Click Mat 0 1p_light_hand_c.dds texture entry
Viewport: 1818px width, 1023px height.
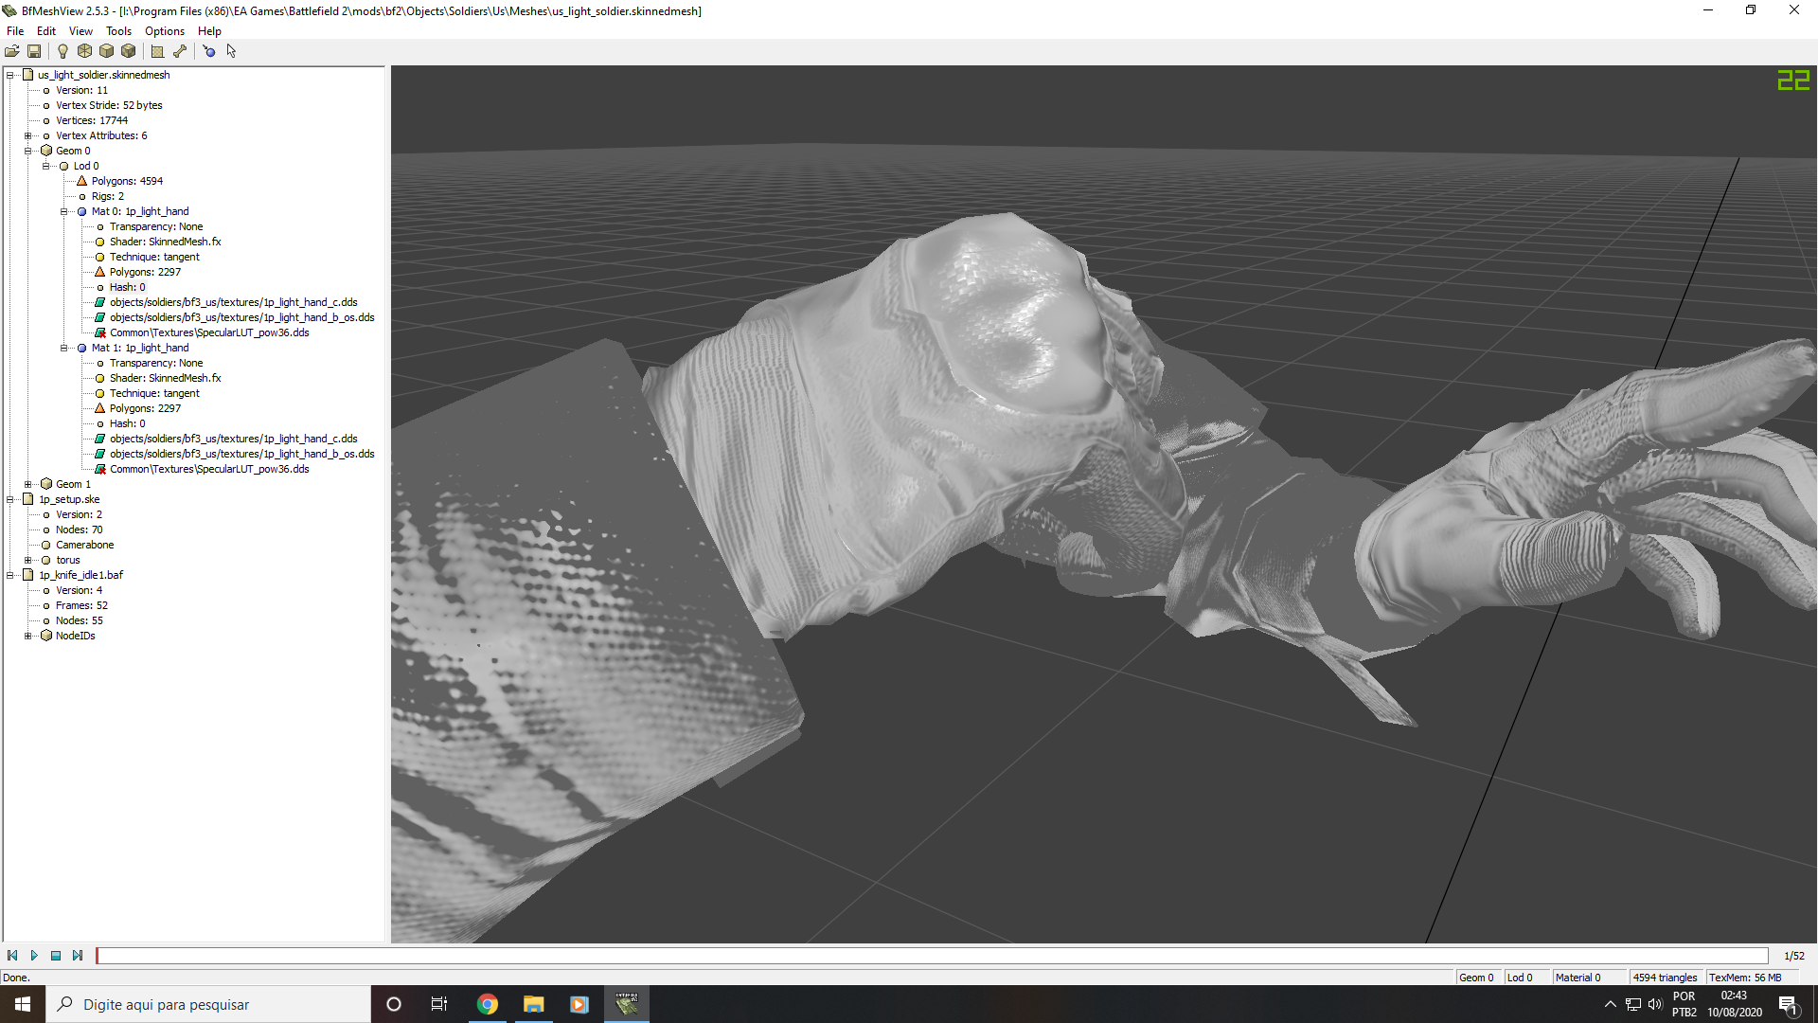point(233,302)
